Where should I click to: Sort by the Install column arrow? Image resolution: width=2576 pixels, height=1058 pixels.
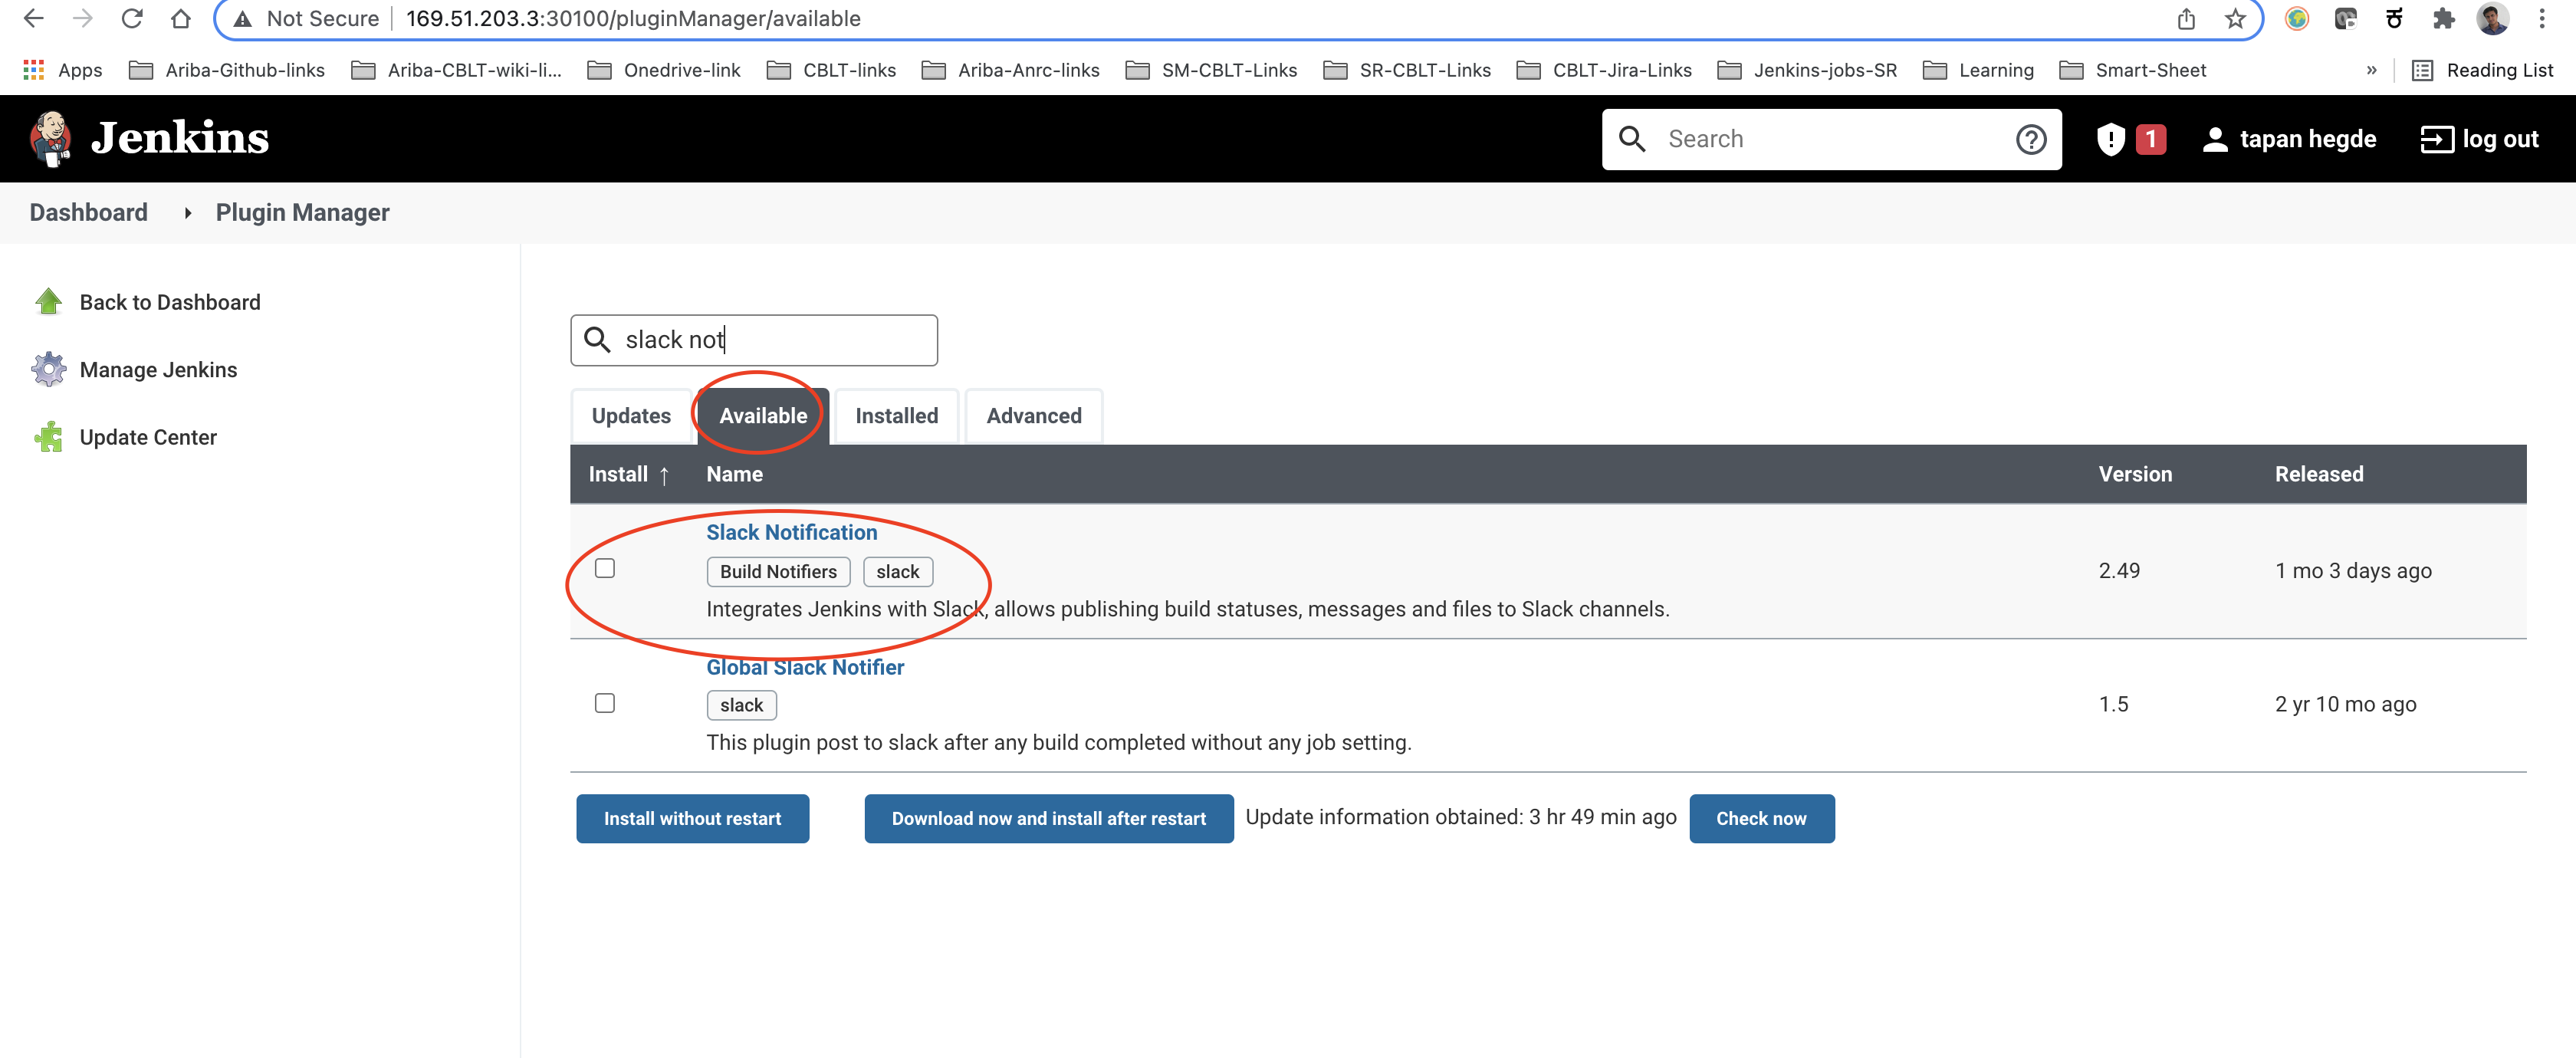coord(664,475)
